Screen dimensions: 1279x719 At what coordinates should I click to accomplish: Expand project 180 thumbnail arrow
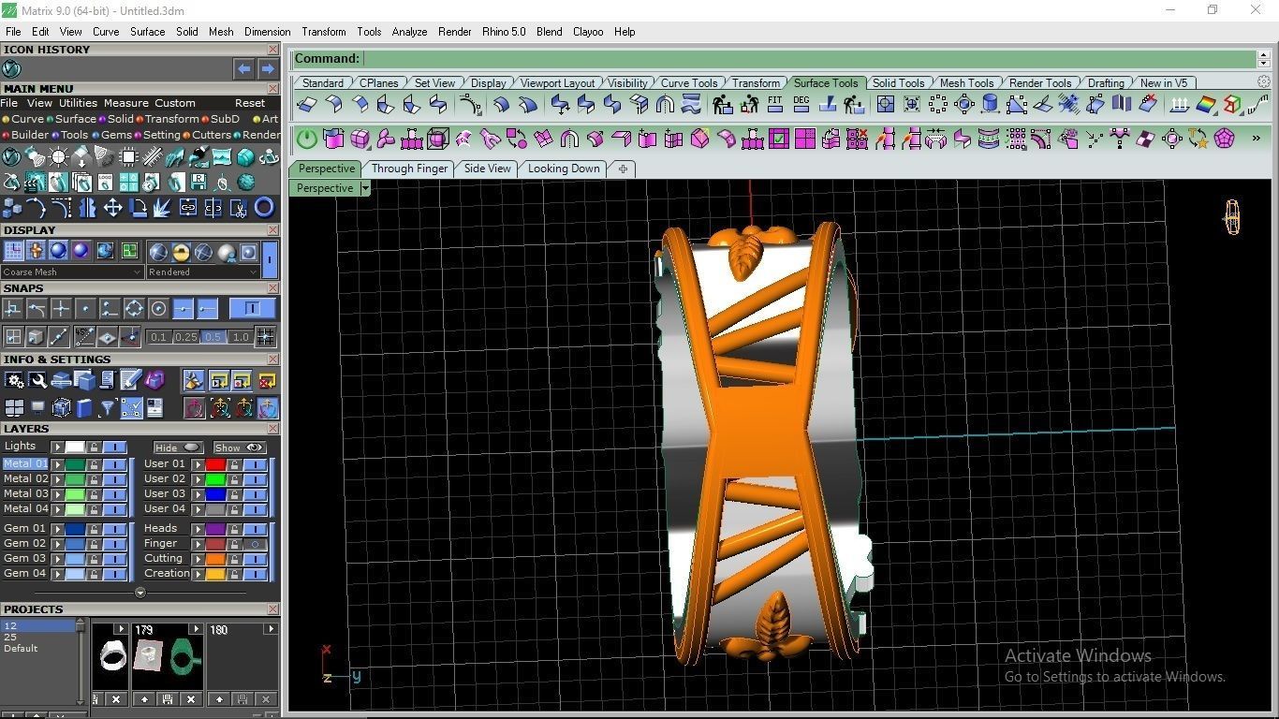271,629
